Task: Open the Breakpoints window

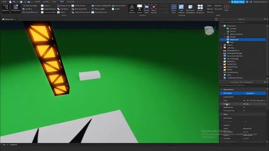Action: [x=63, y=5]
